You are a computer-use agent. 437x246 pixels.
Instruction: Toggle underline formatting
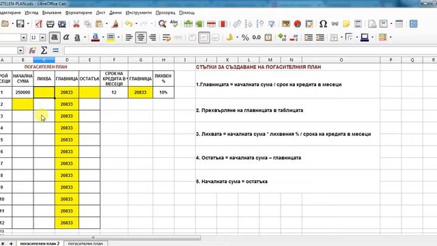(x=77, y=38)
